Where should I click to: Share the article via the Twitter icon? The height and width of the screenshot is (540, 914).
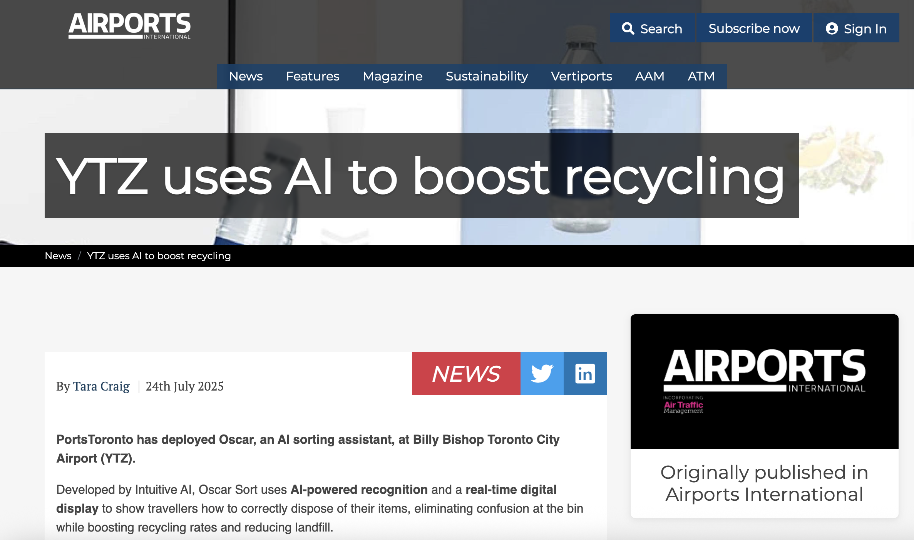pyautogui.click(x=541, y=373)
